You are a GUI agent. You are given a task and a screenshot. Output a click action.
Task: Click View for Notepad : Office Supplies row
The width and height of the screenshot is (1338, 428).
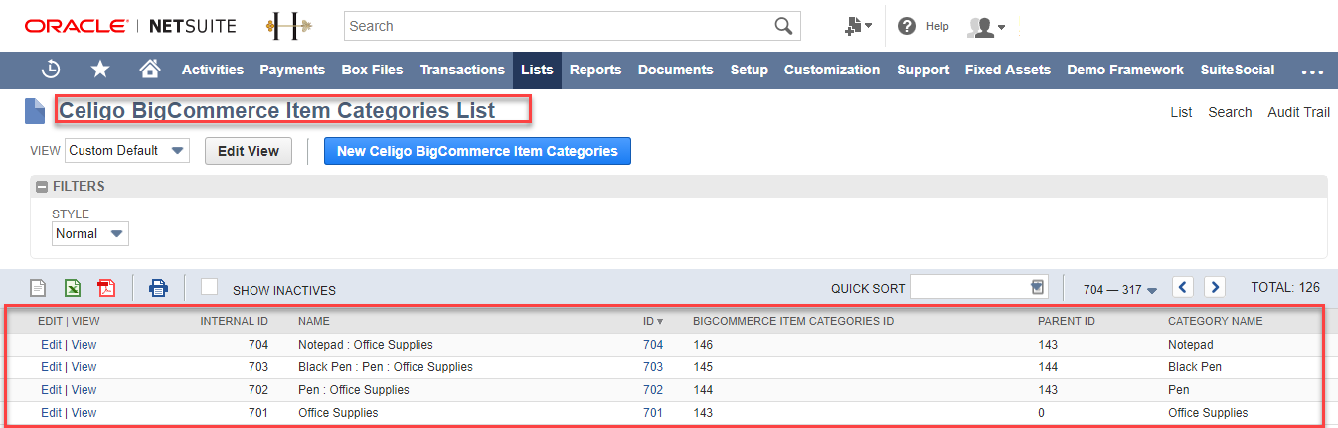point(84,345)
